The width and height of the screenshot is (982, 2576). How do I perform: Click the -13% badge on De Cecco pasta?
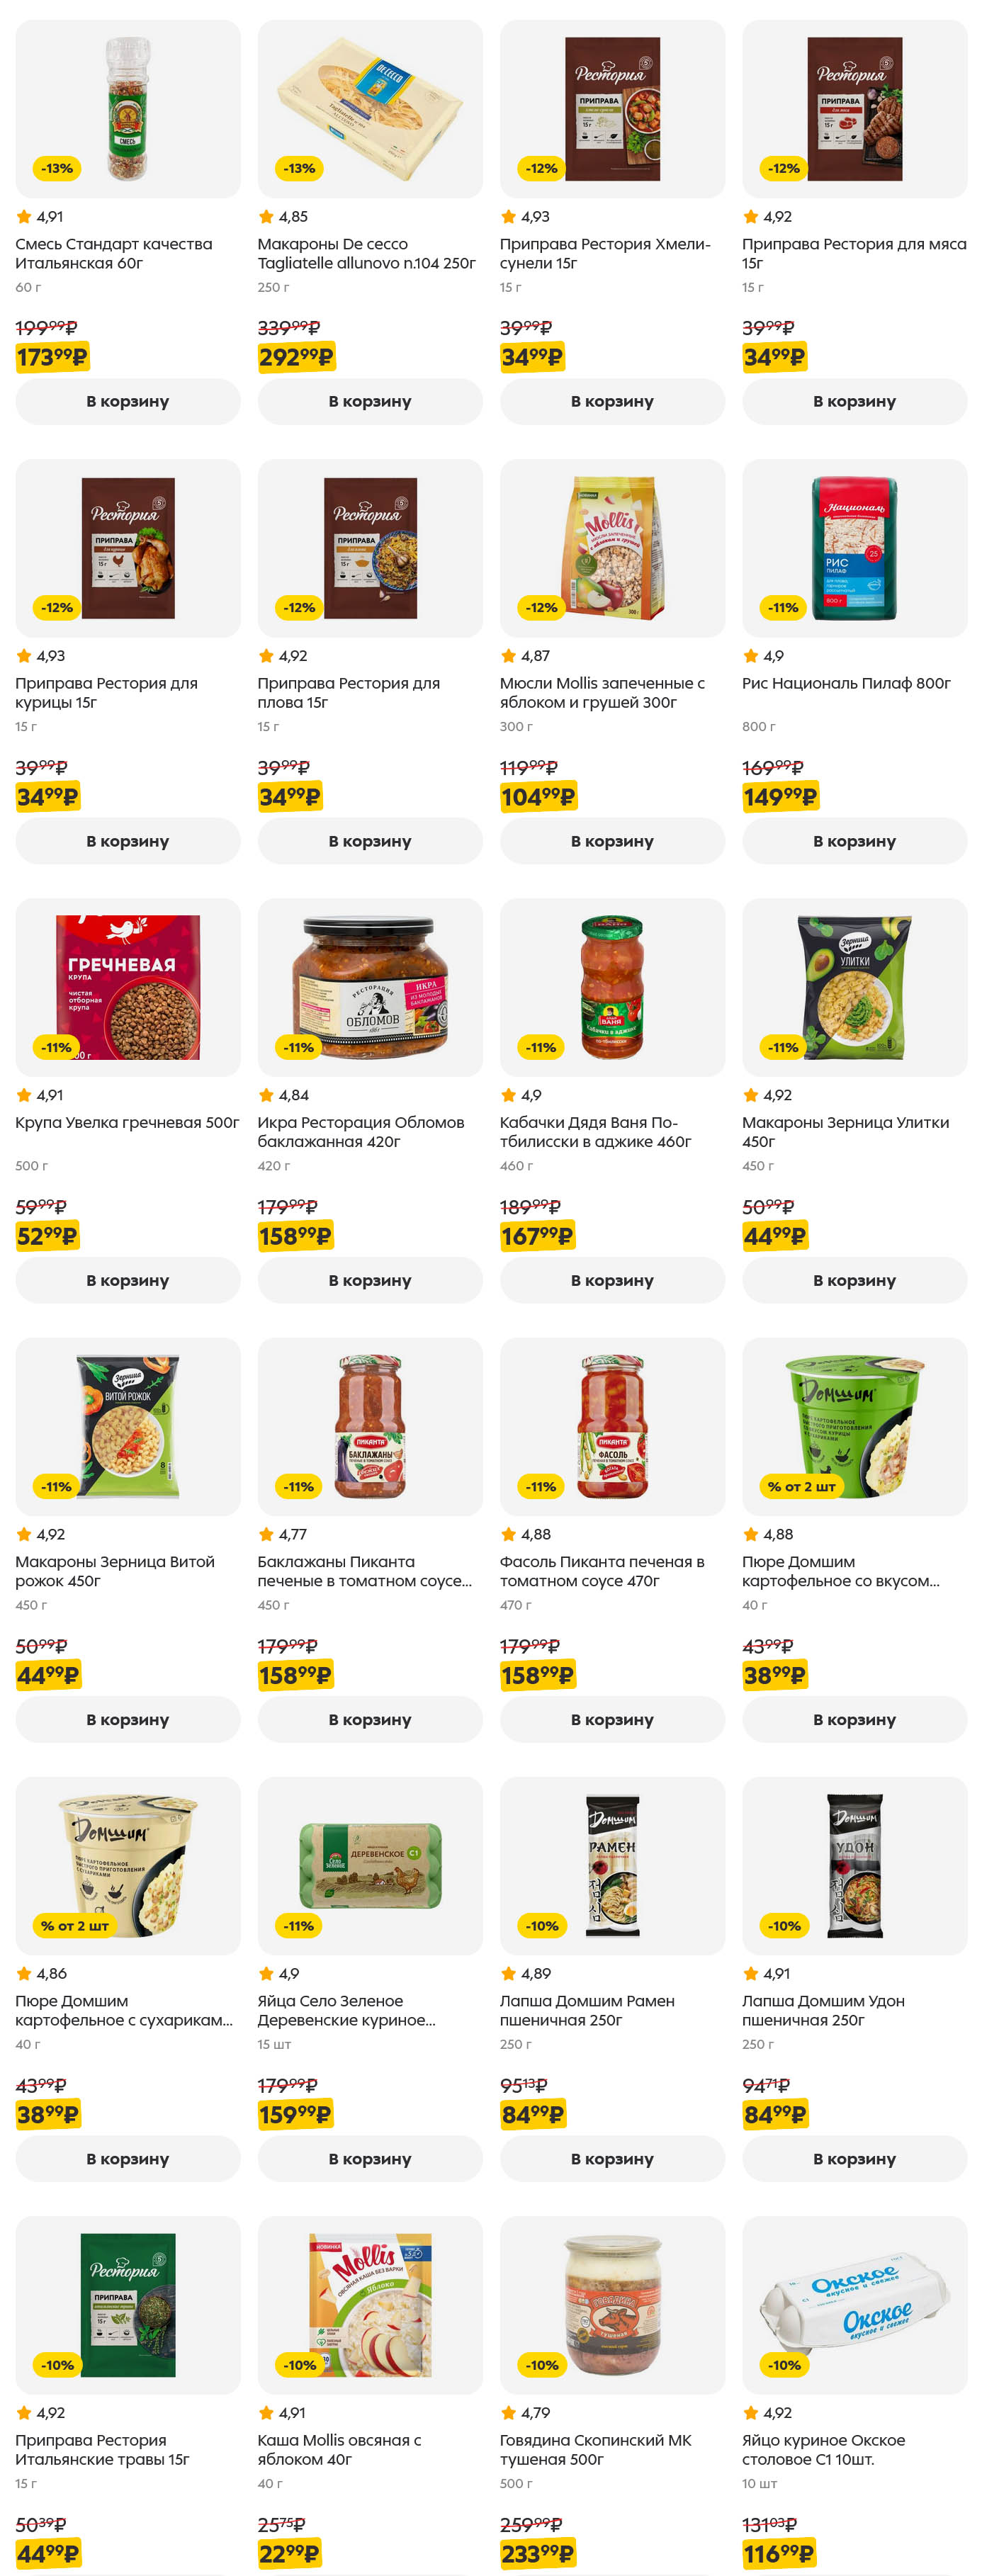299,168
